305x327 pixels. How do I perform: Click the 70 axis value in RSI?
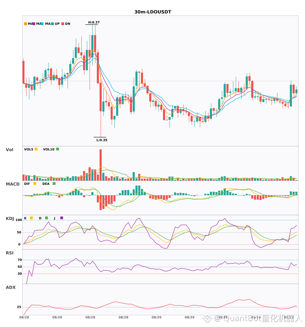[x=20, y=260]
